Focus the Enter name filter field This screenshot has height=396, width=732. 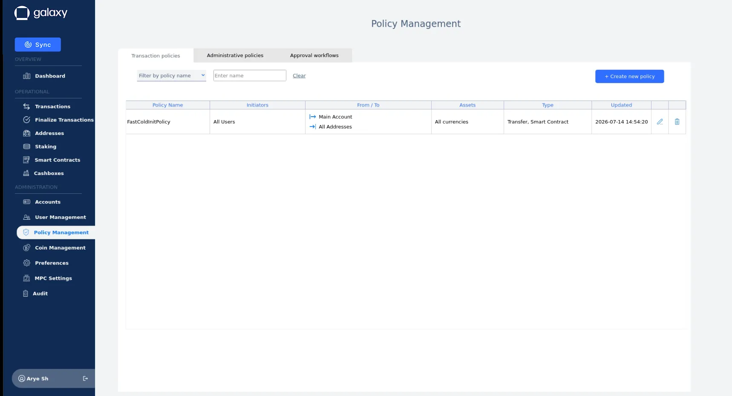[250, 75]
